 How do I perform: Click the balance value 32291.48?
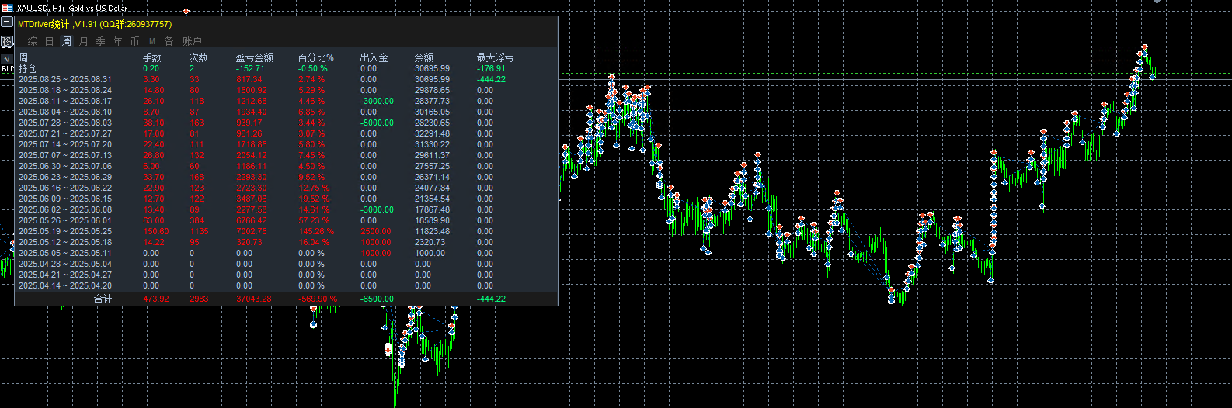(x=432, y=133)
